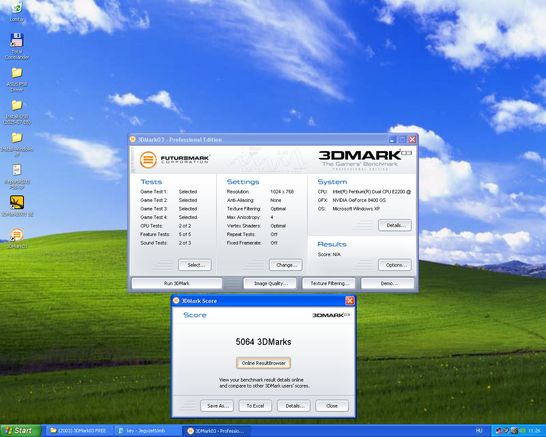Click 3DMark03 title bar app icon

(133, 140)
